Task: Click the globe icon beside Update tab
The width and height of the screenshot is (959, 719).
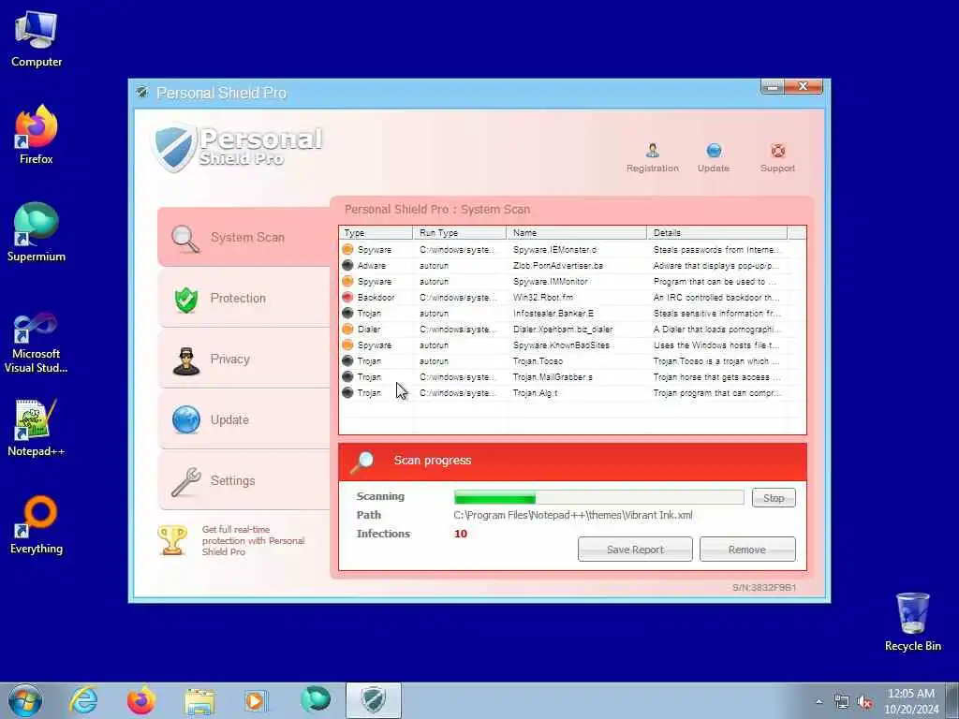Action: pos(186,420)
